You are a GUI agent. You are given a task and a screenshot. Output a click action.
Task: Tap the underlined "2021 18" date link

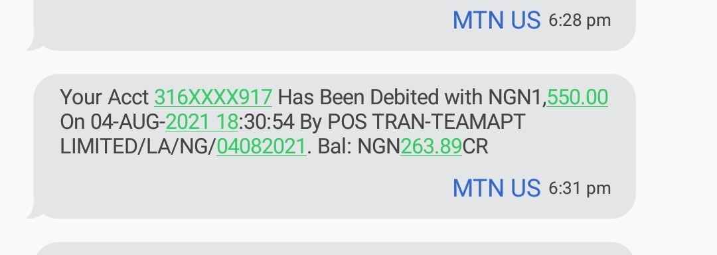(202, 122)
